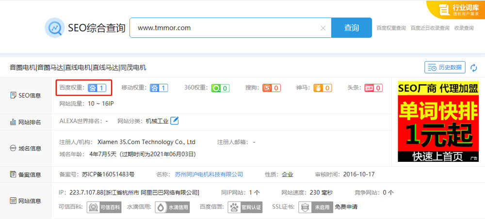The width and height of the screenshot is (485, 219).
Task: Clear the search field with X icon
Action: pyautogui.click(x=323, y=28)
